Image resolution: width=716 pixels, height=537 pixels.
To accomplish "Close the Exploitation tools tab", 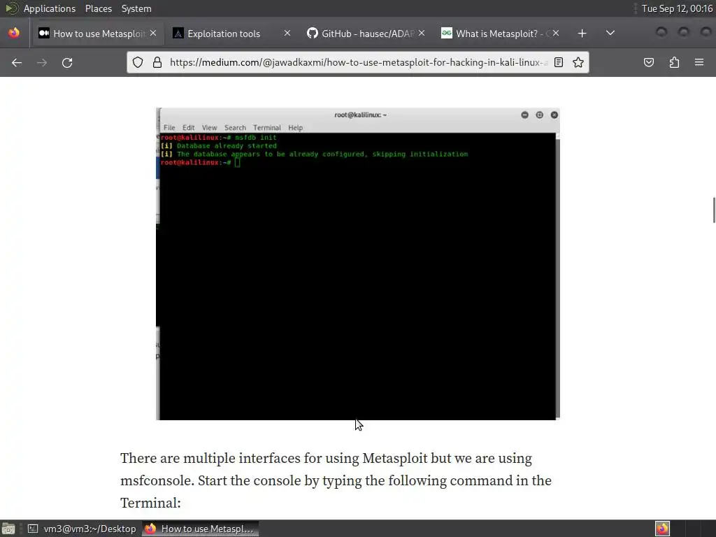I will pos(287,33).
